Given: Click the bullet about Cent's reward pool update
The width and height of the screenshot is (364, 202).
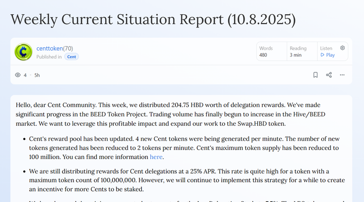Looking at the screenshot, I should 184,148.
